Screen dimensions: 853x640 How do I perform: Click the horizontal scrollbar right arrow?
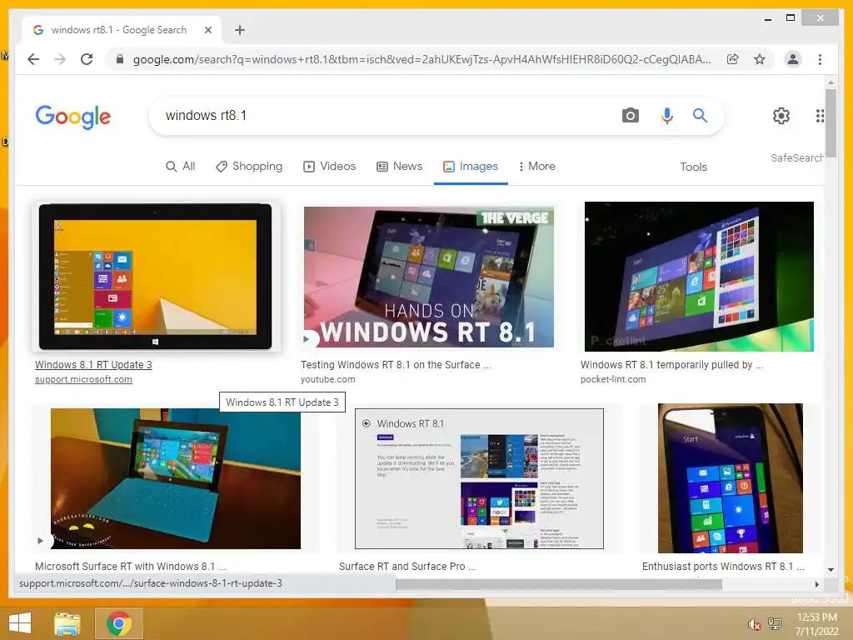[816, 584]
